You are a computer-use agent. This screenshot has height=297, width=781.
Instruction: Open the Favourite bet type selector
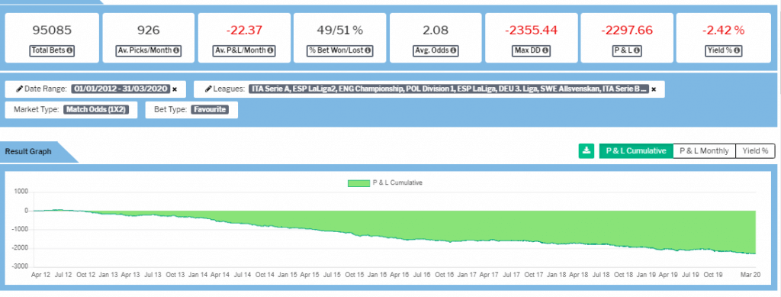pos(210,110)
